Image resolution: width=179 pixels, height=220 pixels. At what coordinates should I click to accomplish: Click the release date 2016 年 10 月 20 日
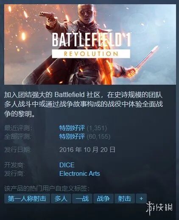tap(87, 150)
